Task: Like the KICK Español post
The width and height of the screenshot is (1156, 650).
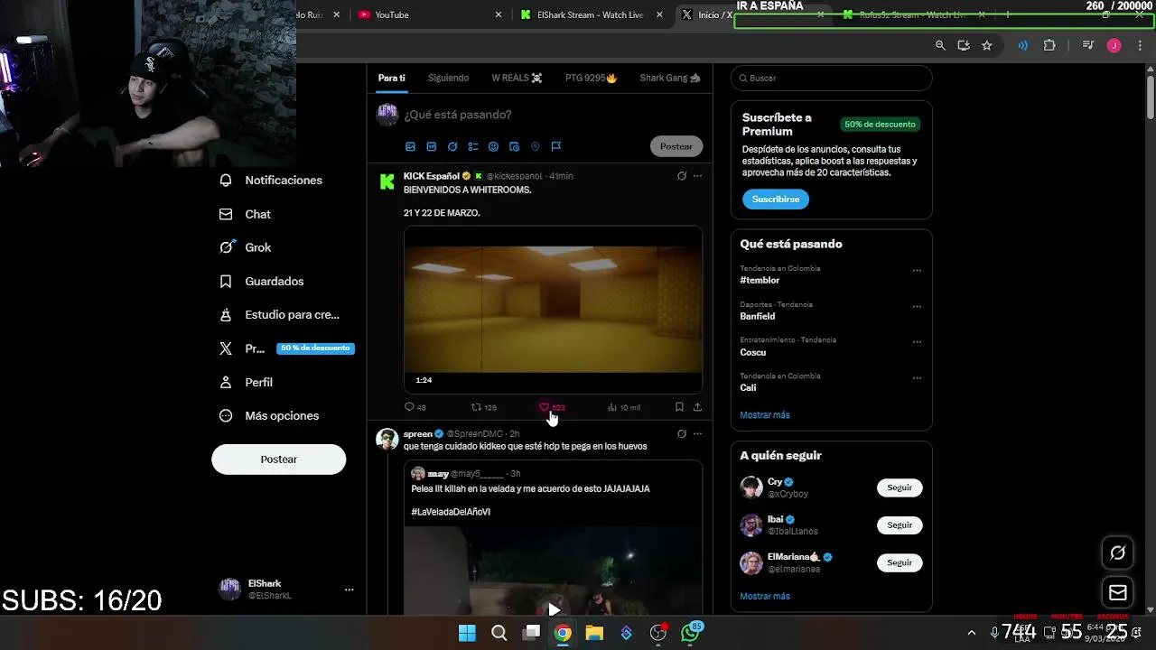Action: pyautogui.click(x=552, y=407)
